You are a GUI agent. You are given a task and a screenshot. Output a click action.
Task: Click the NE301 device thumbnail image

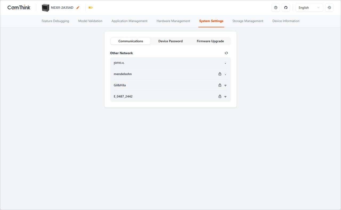(46, 8)
